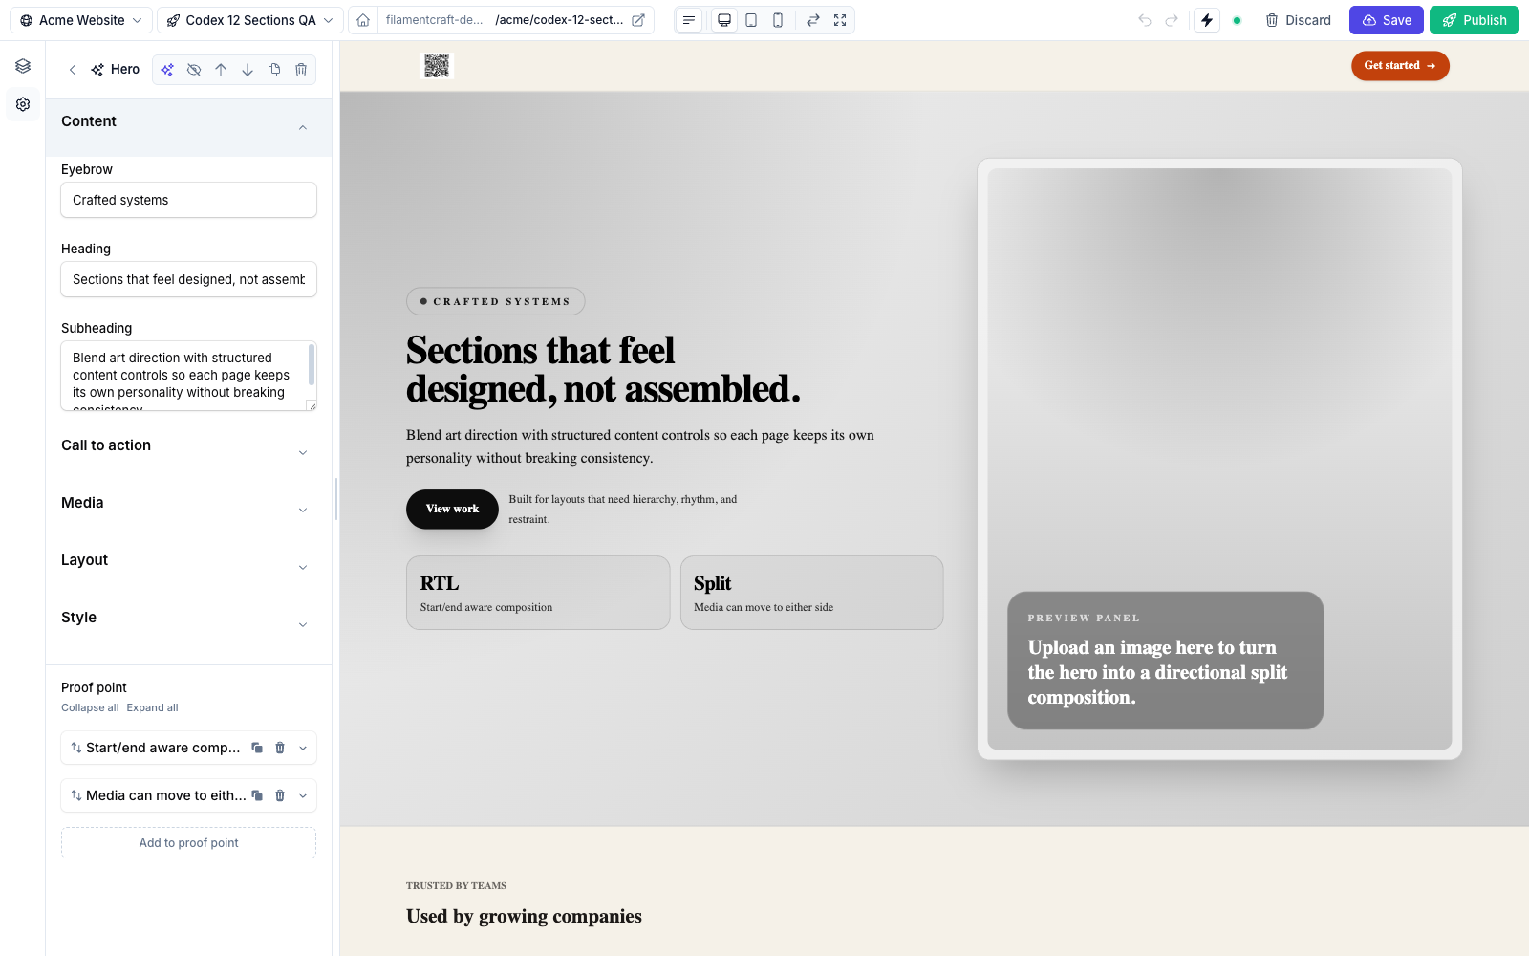1529x956 pixels.
Task: Click the View work button in preview
Action: [x=452, y=509]
